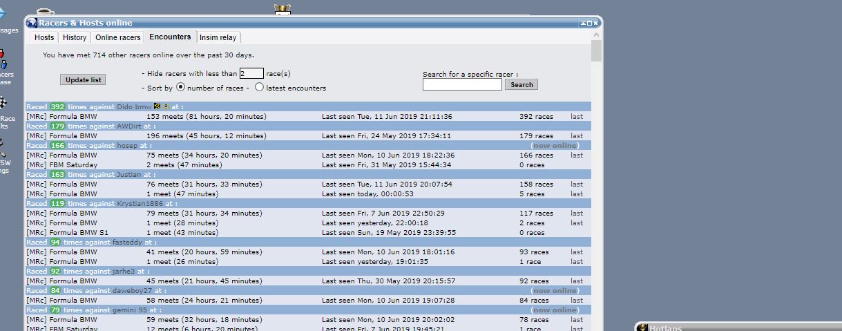Switch to the Hosts tab

pyautogui.click(x=44, y=37)
